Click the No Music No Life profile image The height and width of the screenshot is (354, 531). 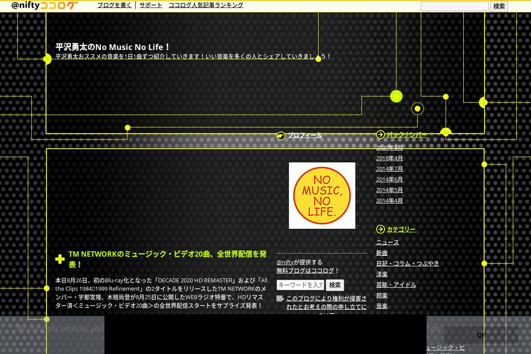[322, 196]
